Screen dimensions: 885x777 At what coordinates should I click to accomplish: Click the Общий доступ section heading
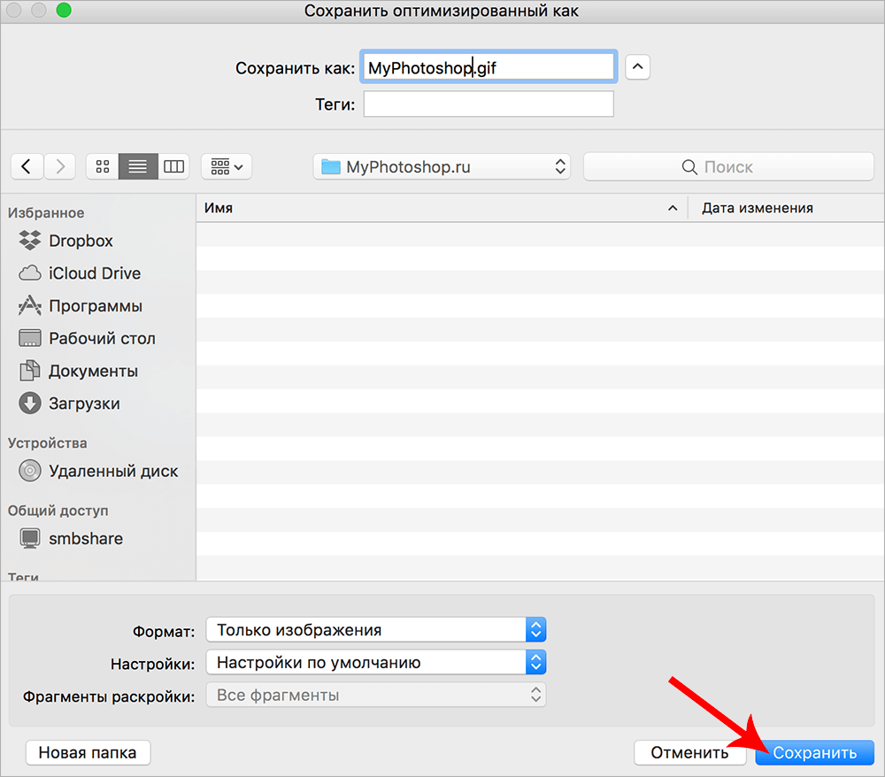point(58,511)
